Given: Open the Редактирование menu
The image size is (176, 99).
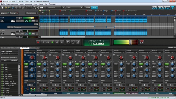Looking at the screenshot, I should point(12,4).
